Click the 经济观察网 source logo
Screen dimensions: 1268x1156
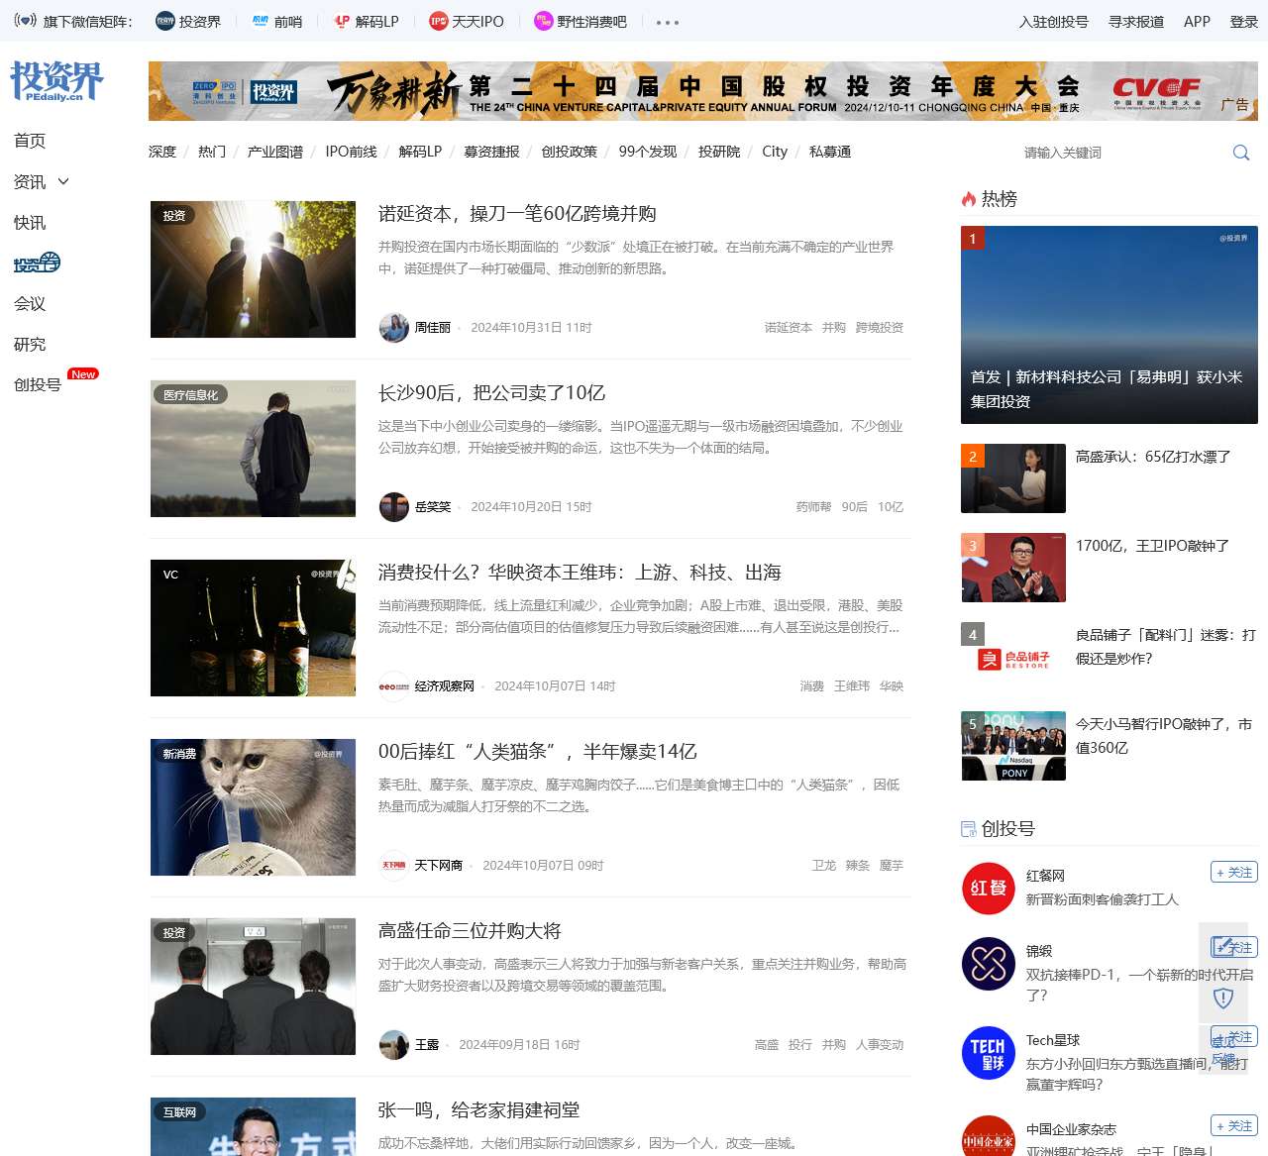pos(394,685)
